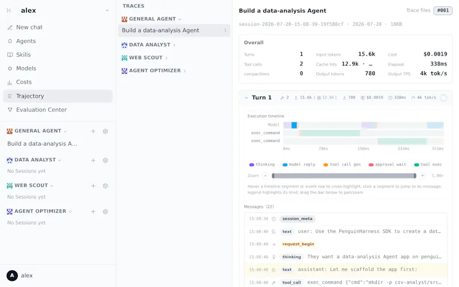This screenshot has height=287, width=459.
Task: Toggle the round control on Turn 1 row
Action: pyautogui.click(x=444, y=98)
